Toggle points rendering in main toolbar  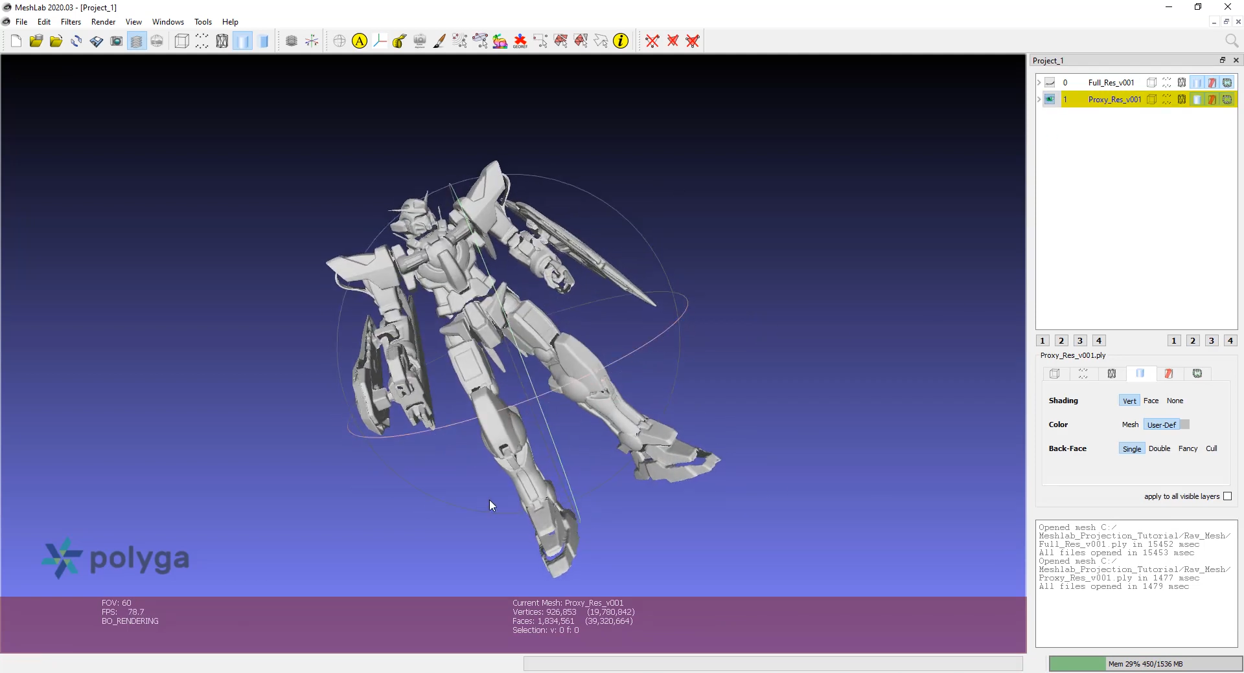pyautogui.click(x=202, y=41)
